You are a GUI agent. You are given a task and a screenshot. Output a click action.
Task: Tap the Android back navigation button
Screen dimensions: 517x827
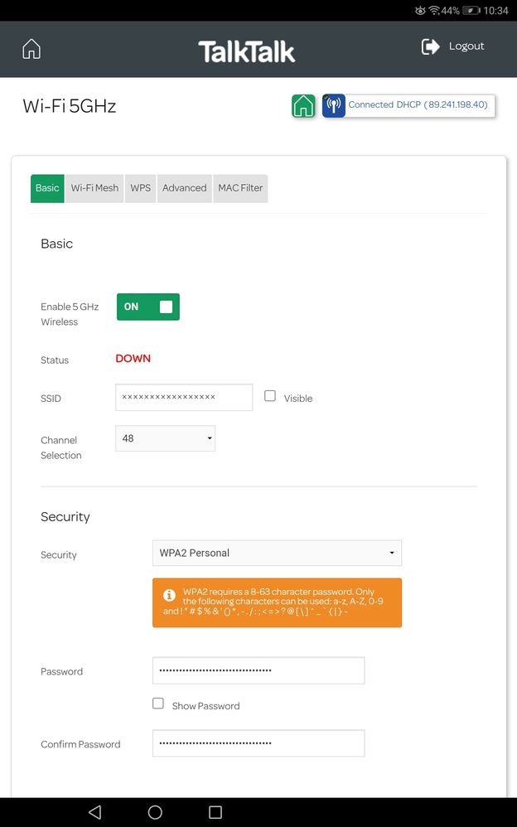[94, 812]
